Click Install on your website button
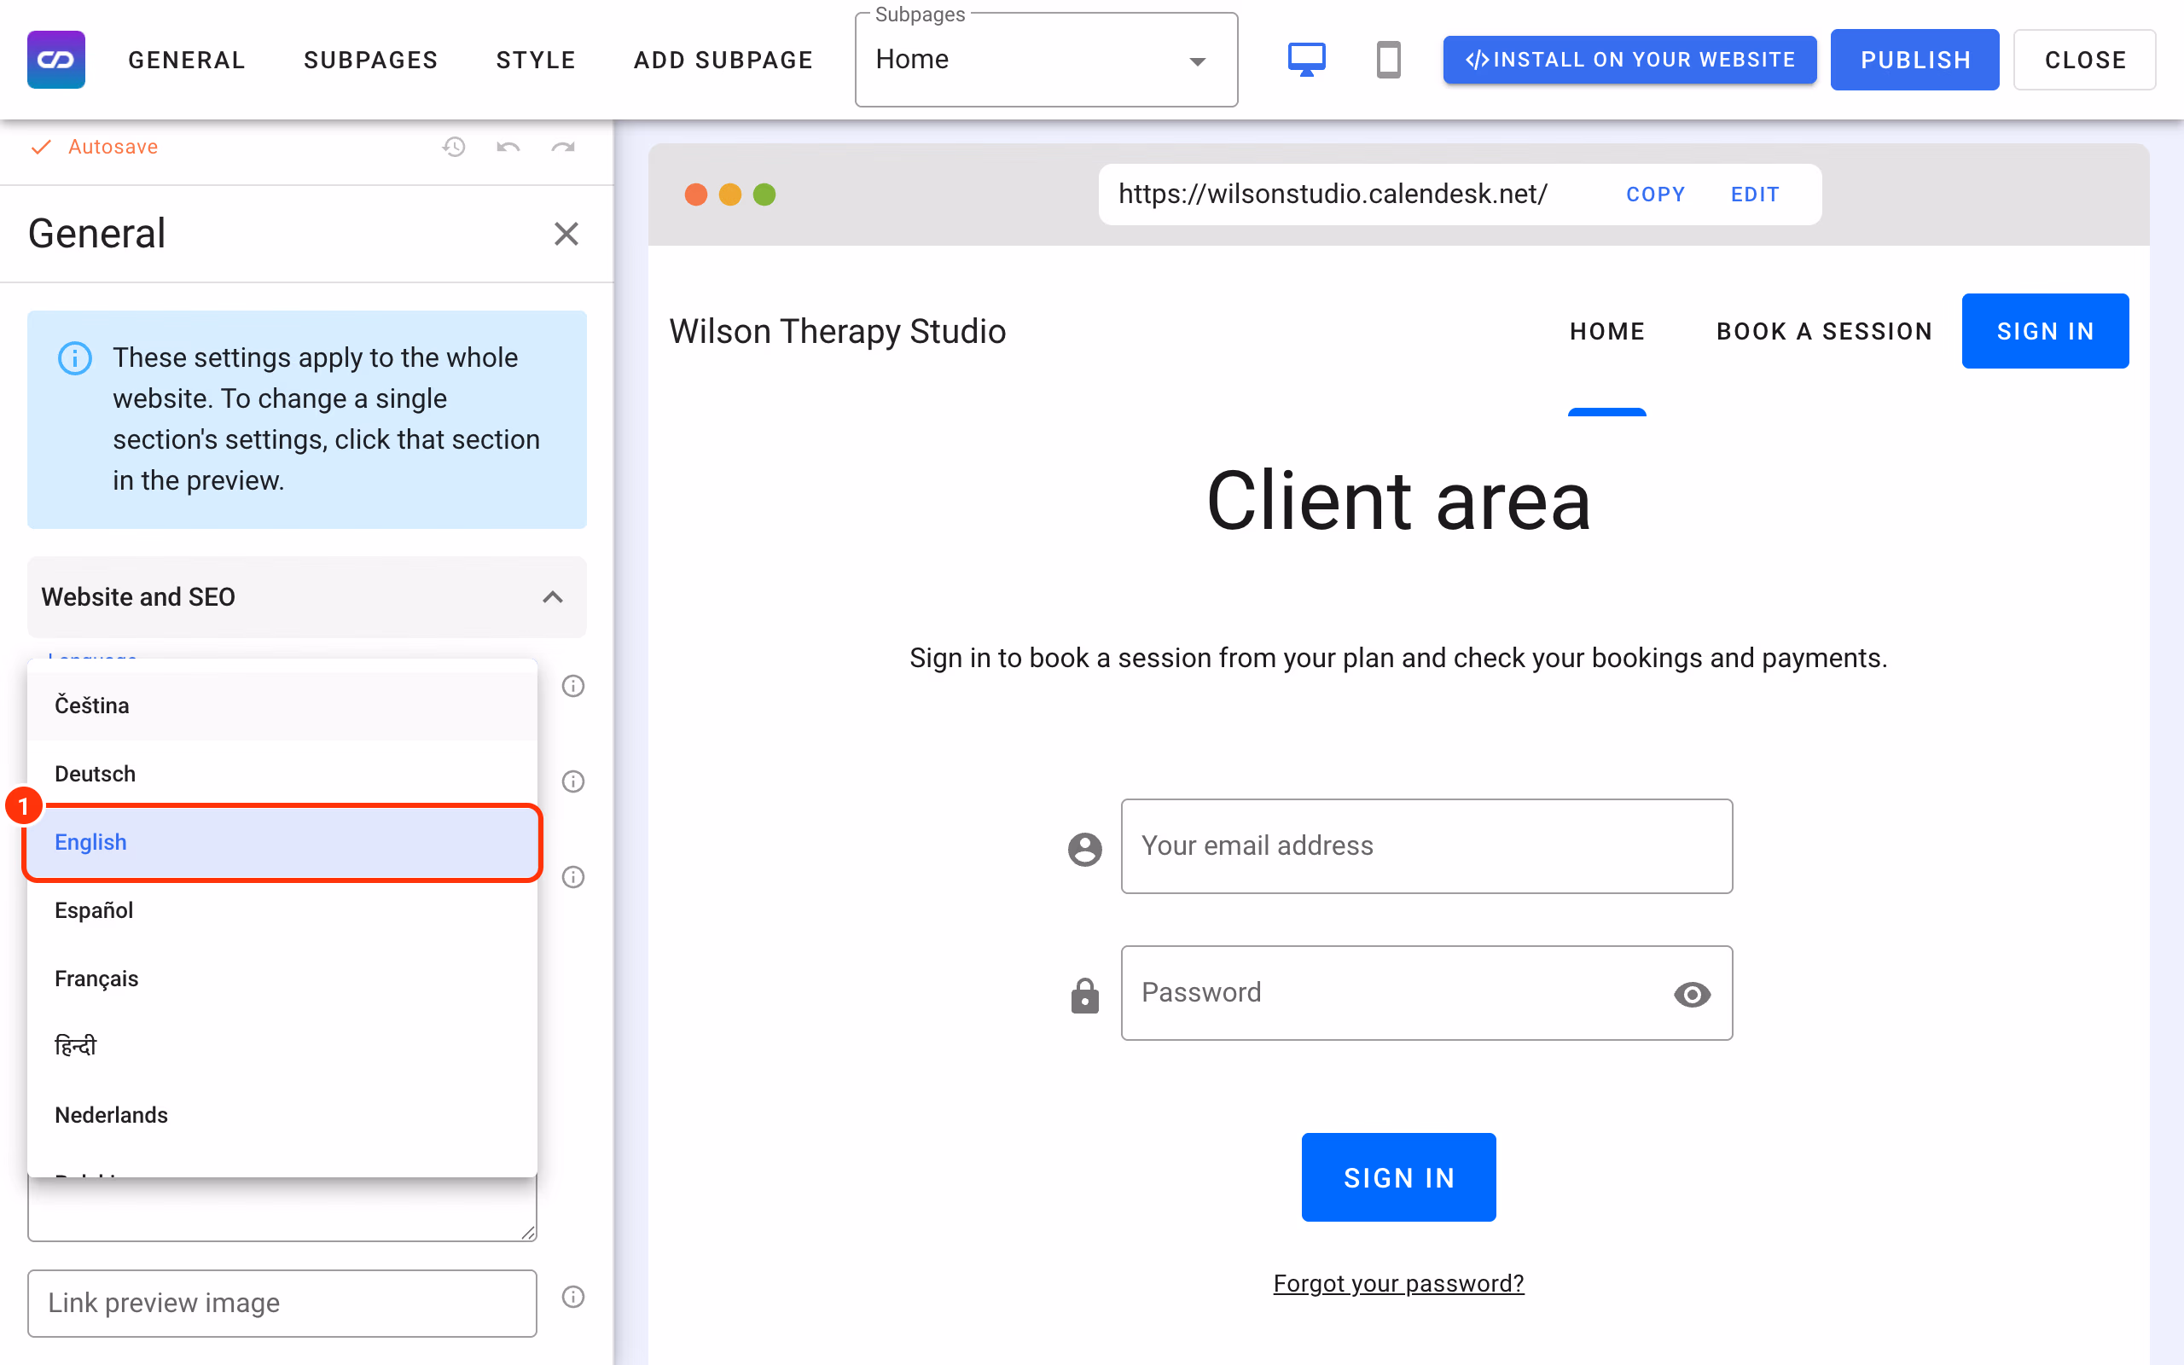The height and width of the screenshot is (1365, 2184). [x=1629, y=60]
